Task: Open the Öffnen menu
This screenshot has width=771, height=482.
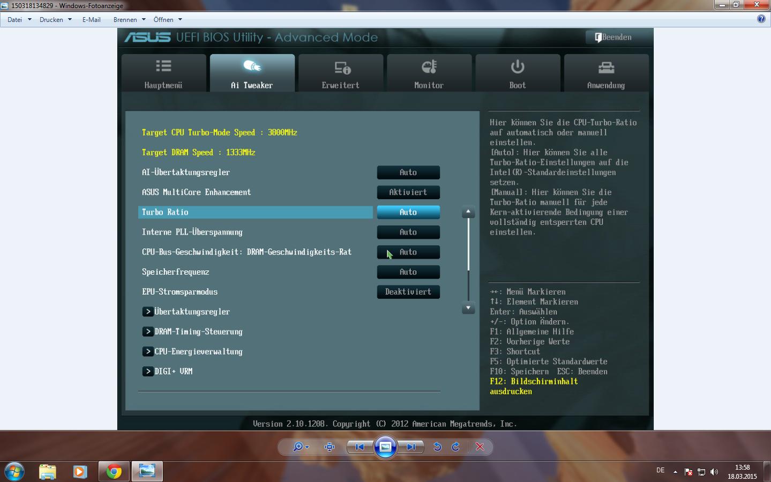Action: point(168,19)
